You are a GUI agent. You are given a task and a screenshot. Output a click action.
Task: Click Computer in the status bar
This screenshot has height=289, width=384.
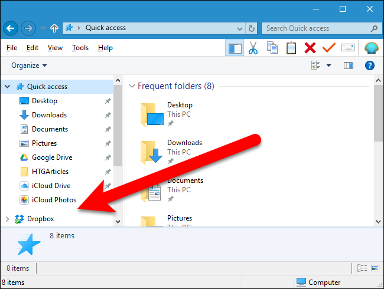click(318, 282)
